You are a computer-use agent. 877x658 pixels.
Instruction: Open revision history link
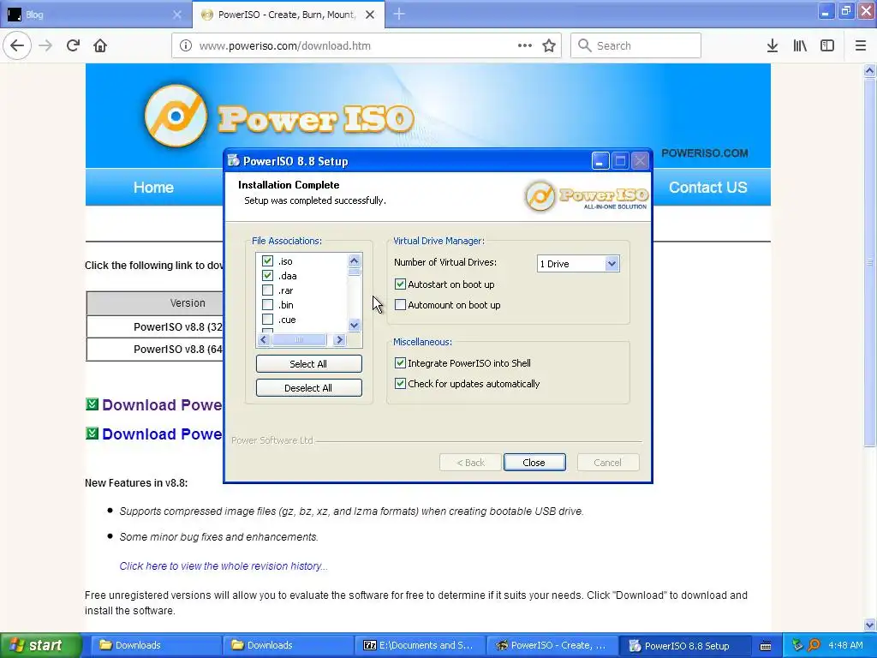[x=224, y=565]
